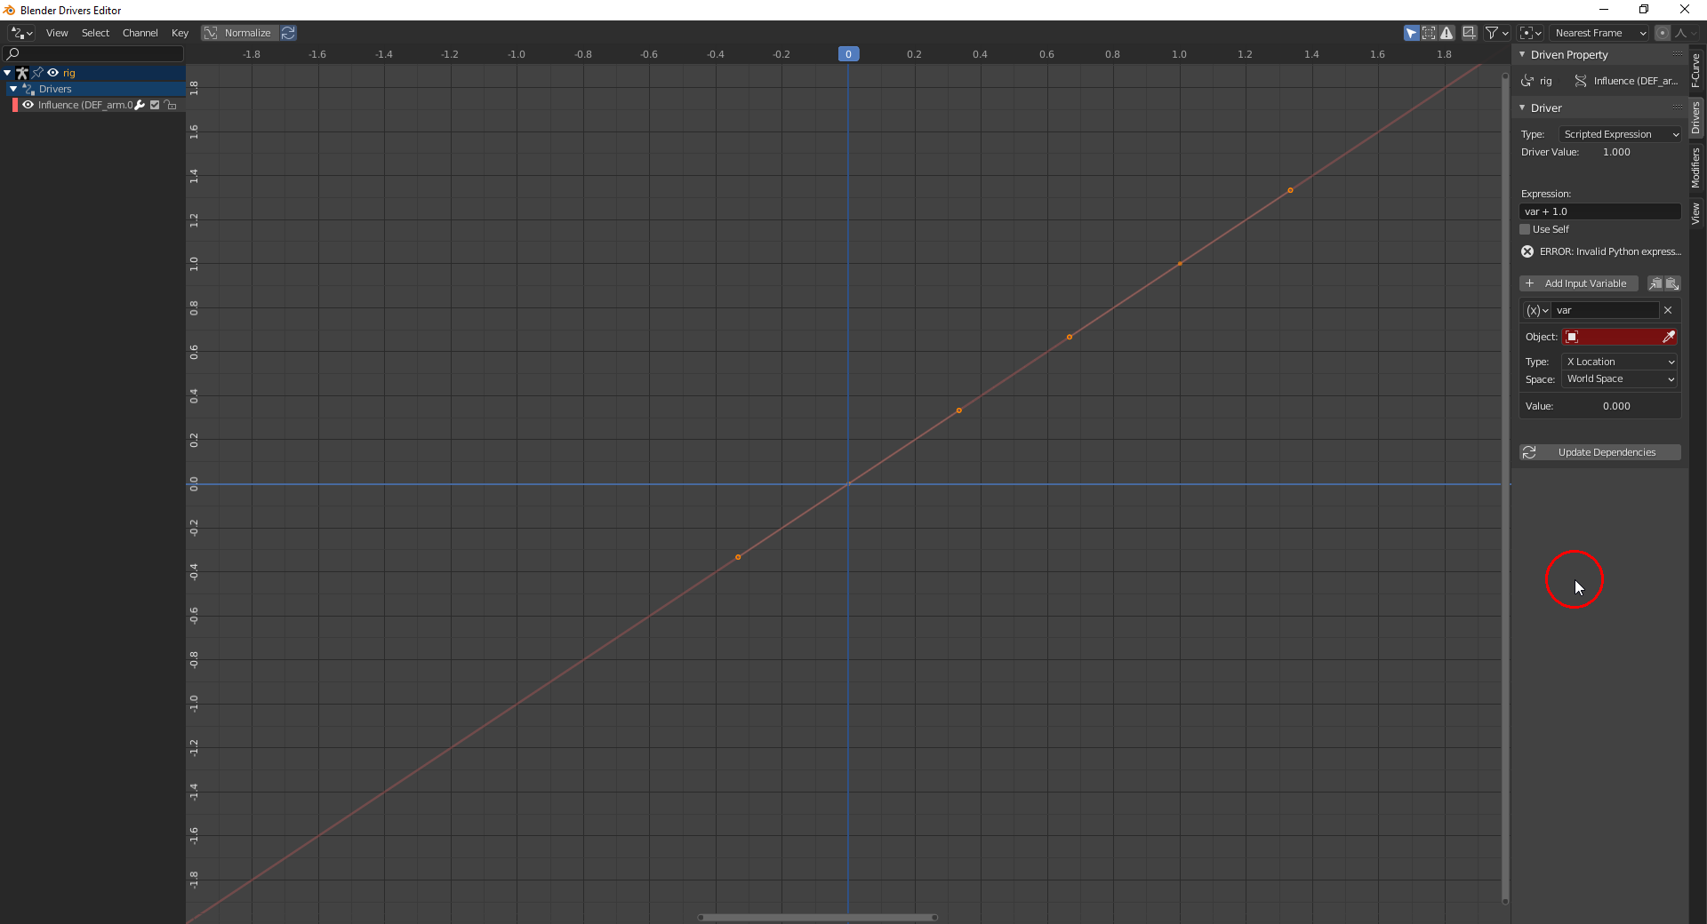Click the paste variables from clipboard icon
This screenshot has width=1707, height=924.
(1672, 283)
